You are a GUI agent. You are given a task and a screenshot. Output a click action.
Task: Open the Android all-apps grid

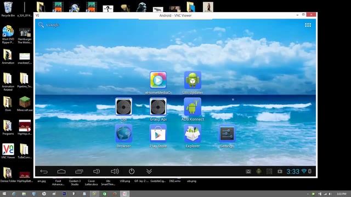pyautogui.click(x=308, y=25)
